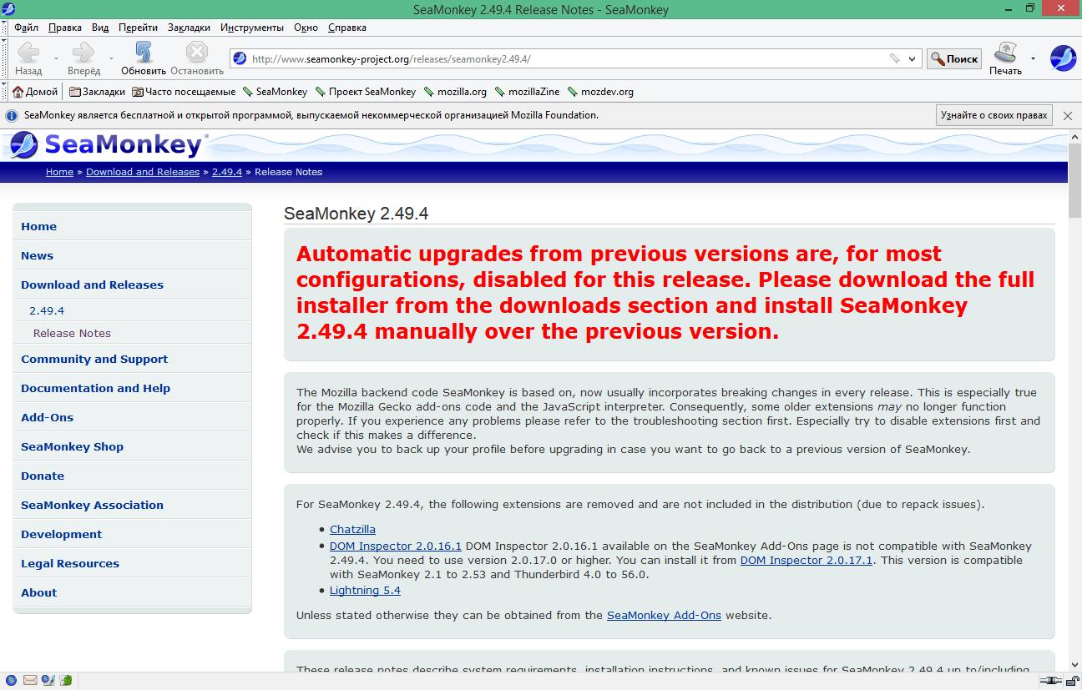Open the Forward button history dropdown arrow
Image resolution: width=1082 pixels, height=690 pixels.
pos(112,58)
